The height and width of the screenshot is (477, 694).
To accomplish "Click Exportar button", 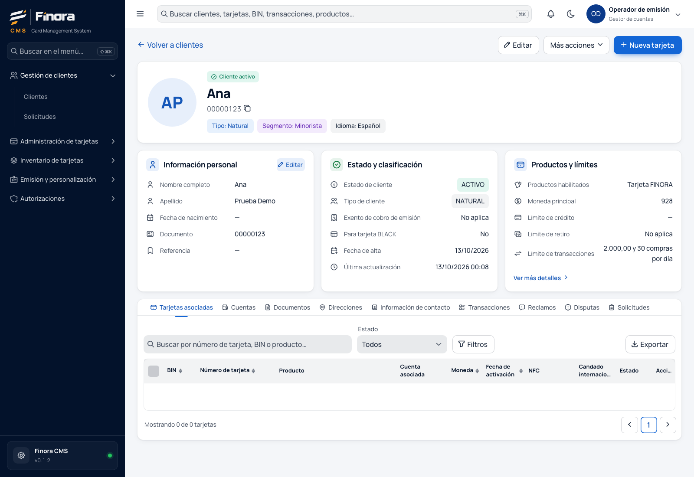I will tap(650, 344).
